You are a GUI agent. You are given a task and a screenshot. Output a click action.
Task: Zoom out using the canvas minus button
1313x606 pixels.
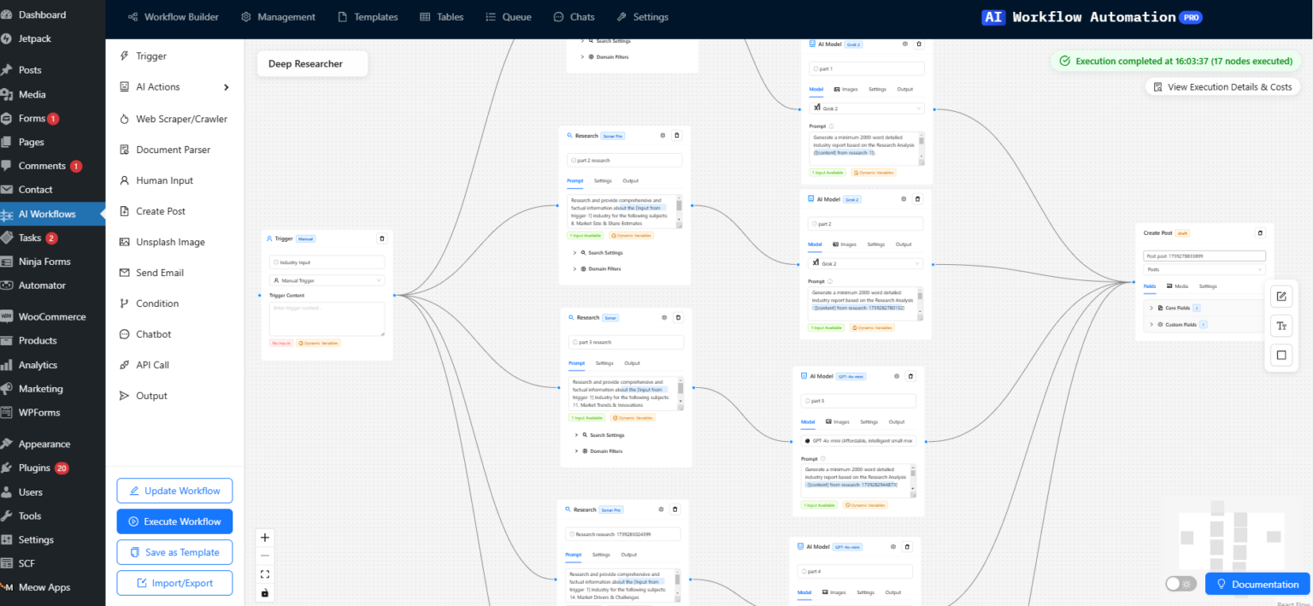coord(265,556)
